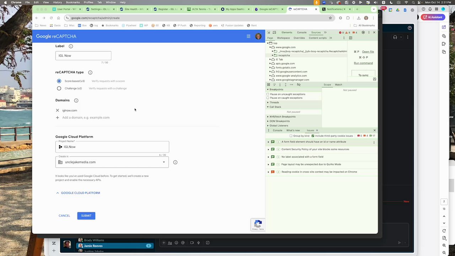Click the step over debugger icon
The height and width of the screenshot is (256, 455).
point(274,85)
